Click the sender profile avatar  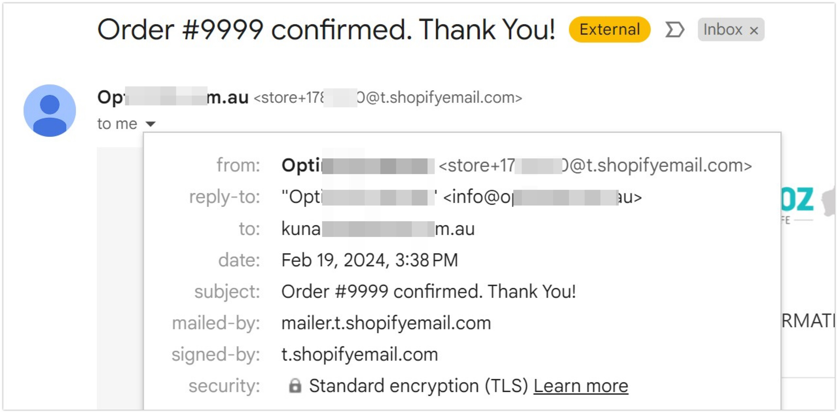coord(50,111)
